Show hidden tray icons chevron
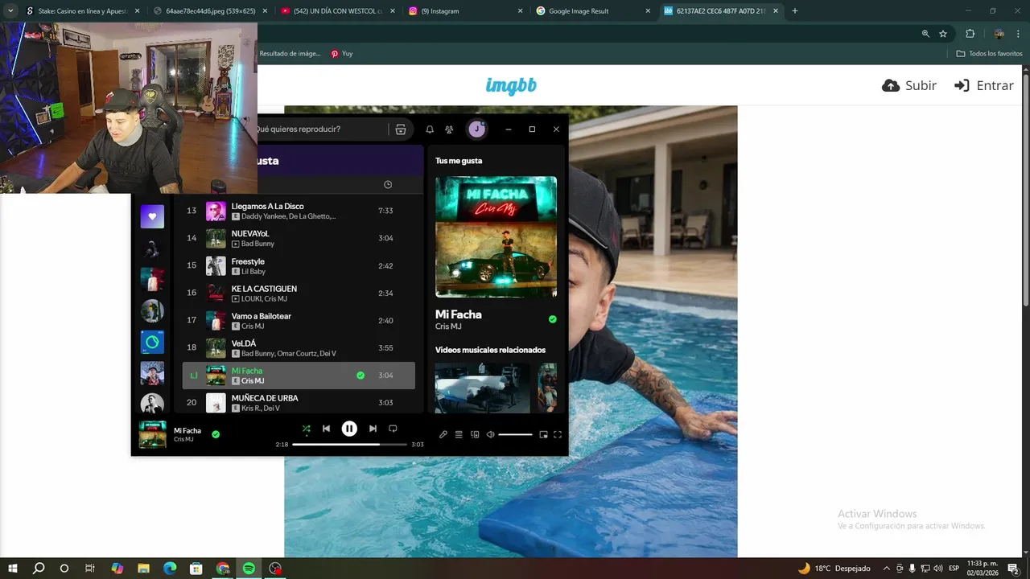 (887, 569)
